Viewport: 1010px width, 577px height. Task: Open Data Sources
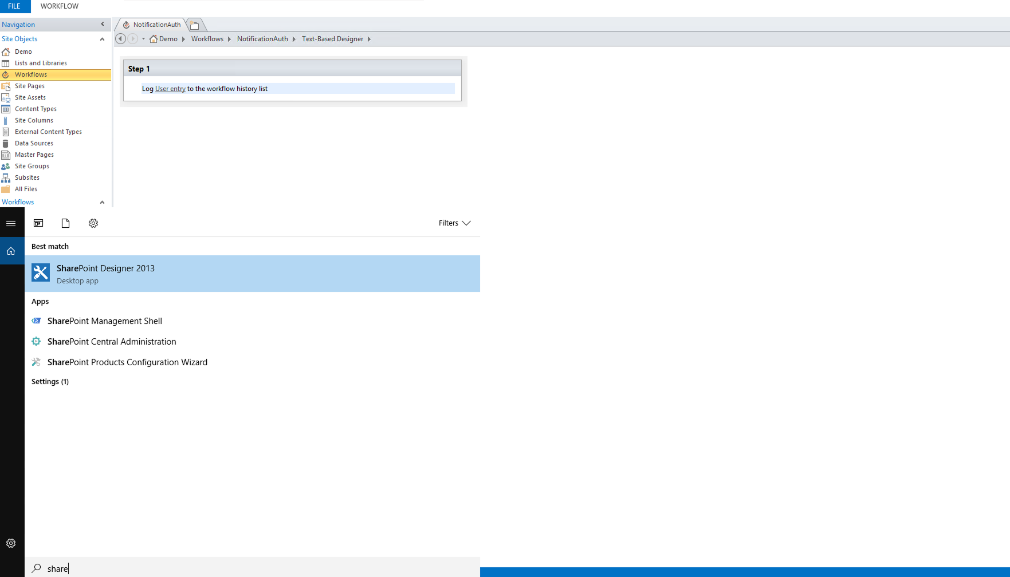coord(34,143)
